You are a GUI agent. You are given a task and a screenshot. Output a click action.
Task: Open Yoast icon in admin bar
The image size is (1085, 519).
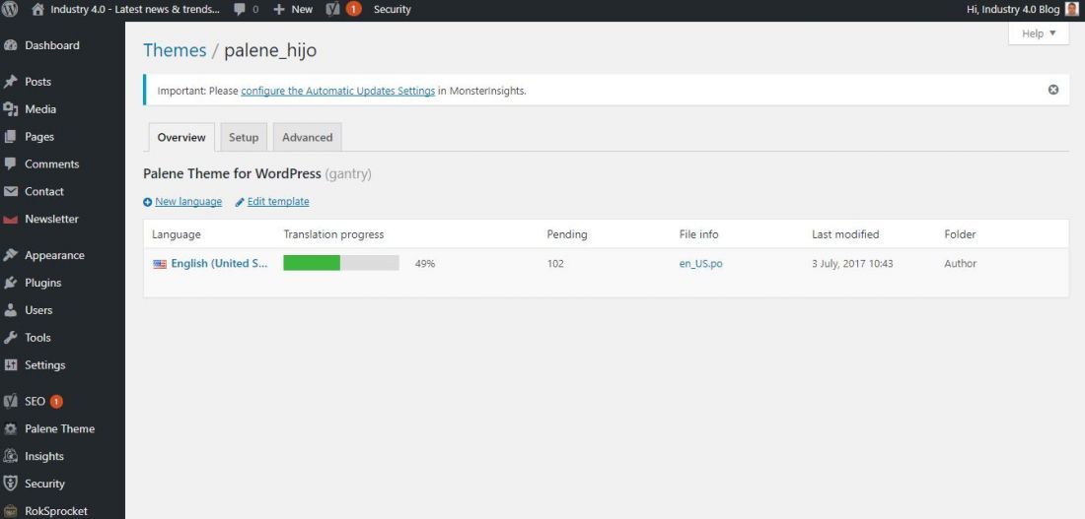[332, 10]
